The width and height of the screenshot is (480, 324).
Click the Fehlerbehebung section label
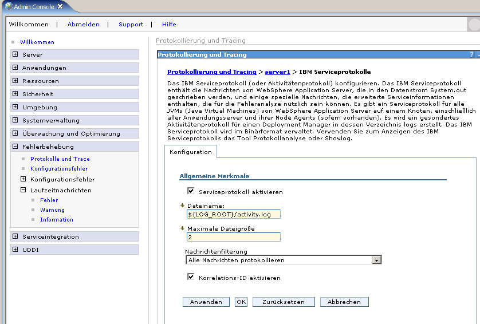(48, 147)
